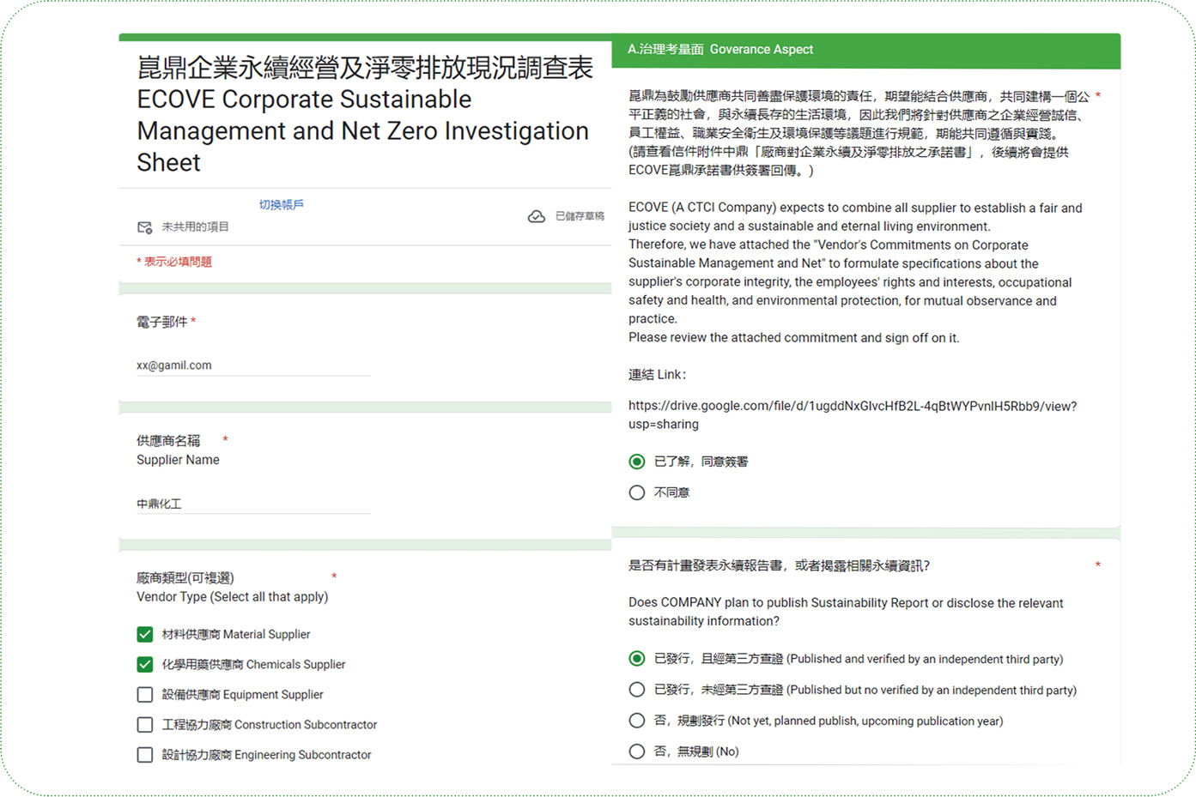Click the 是否有計畫發表永續報告書 question text
Viewport: 1196px width, 797px height.
(780, 565)
